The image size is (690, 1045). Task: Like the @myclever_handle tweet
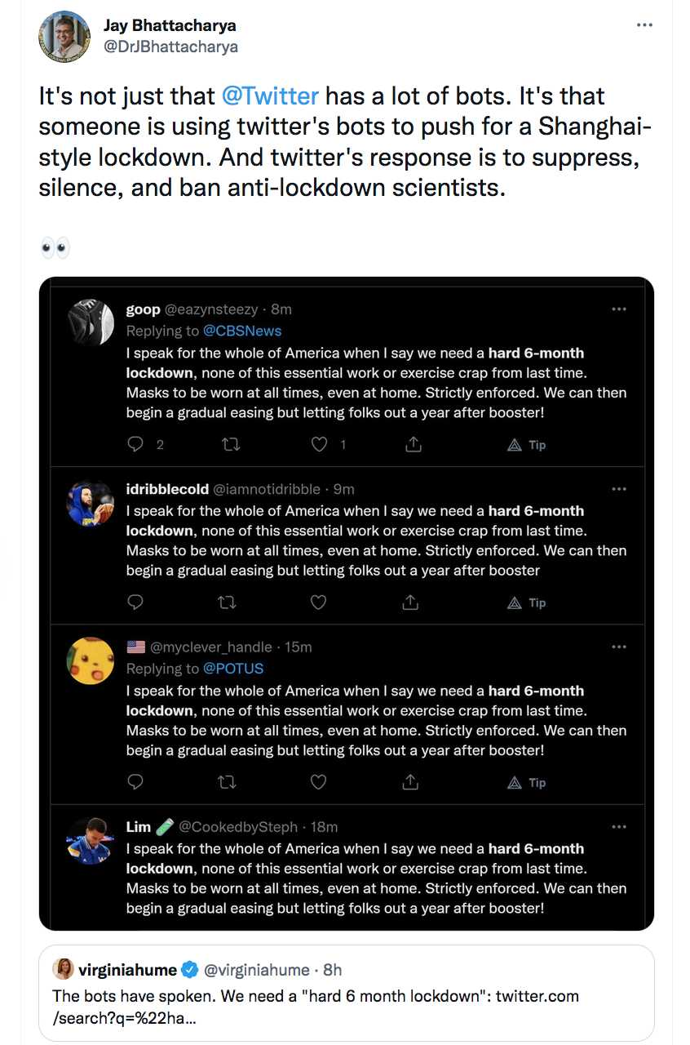point(319,782)
